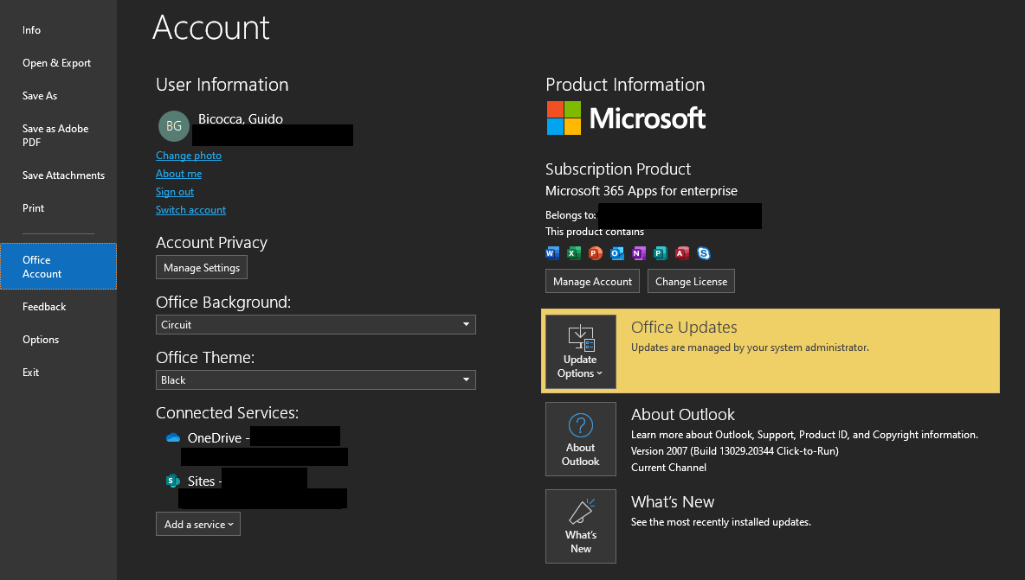Click the "This product contains" label
Screen dimensions: 1025x580
[595, 232]
